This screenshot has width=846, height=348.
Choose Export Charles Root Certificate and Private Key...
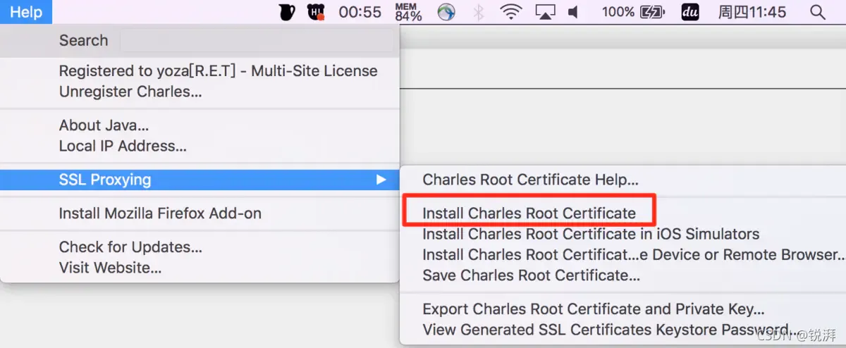pos(594,309)
